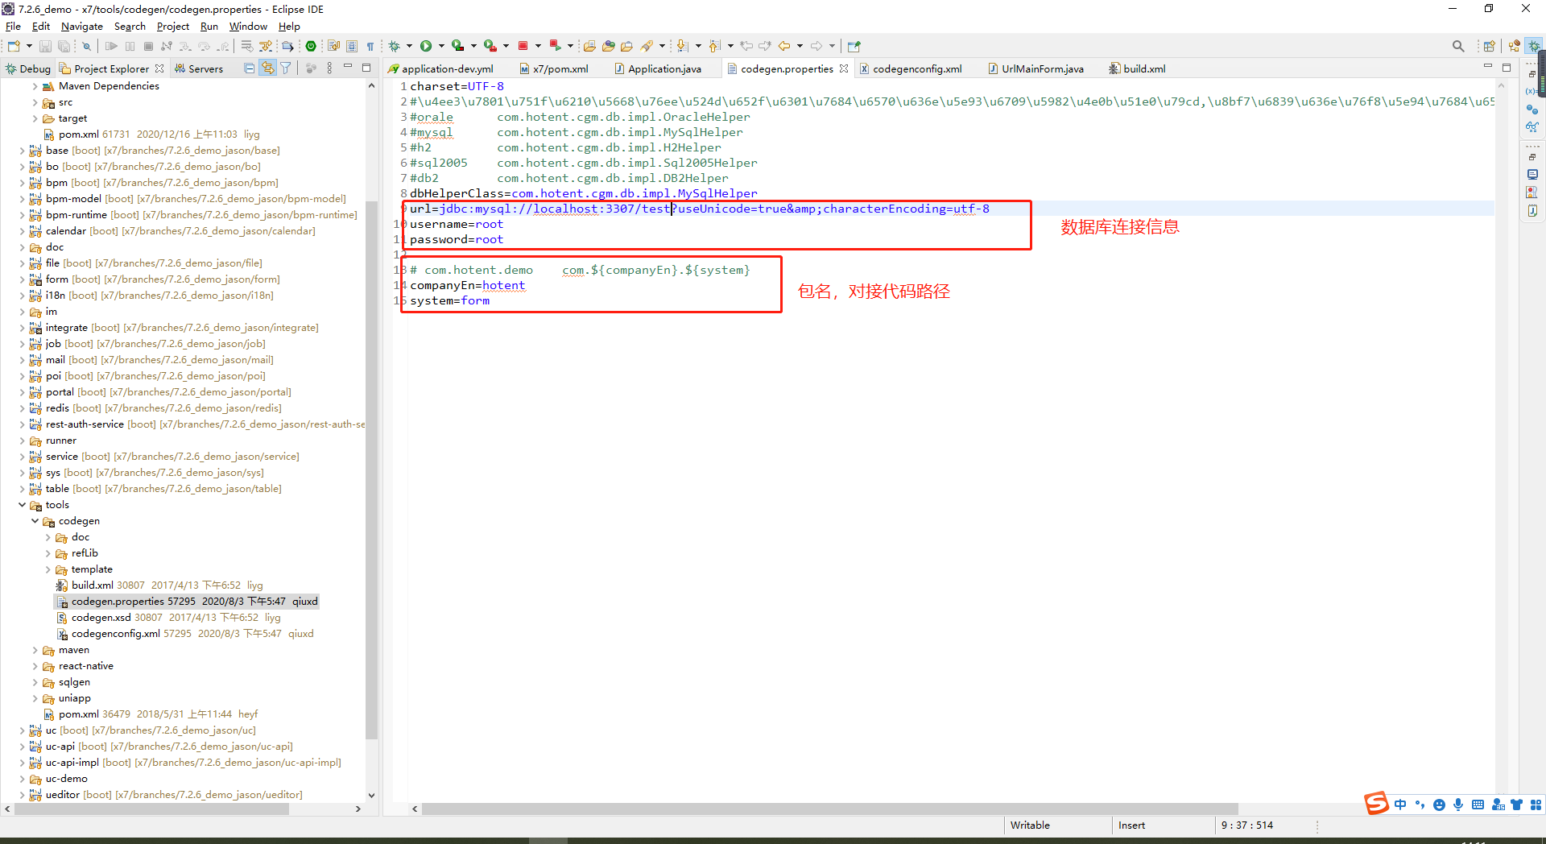Click the password=root line in editor
Viewport: 1546px width, 844px height.
[457, 239]
